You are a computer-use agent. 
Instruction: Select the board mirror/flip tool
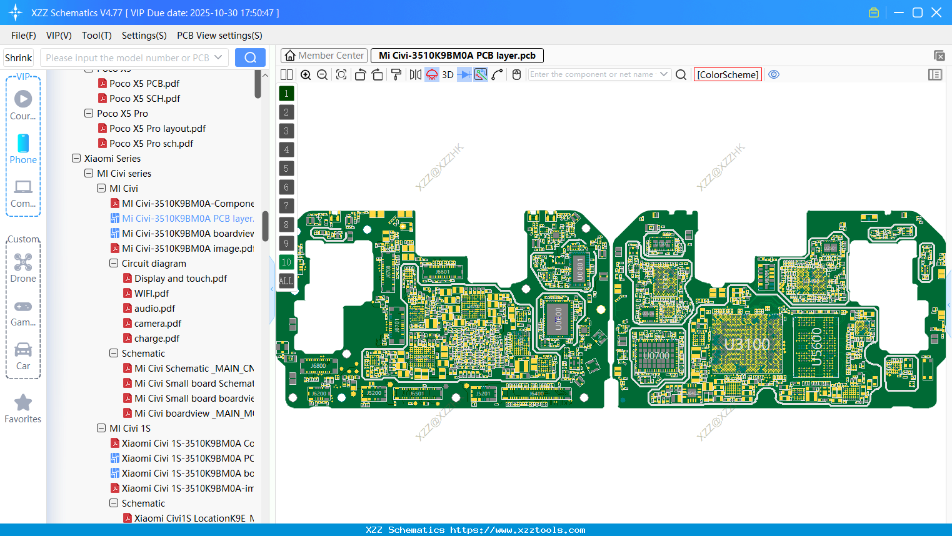point(416,74)
